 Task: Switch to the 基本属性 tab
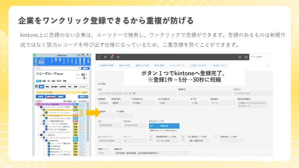click(54, 87)
